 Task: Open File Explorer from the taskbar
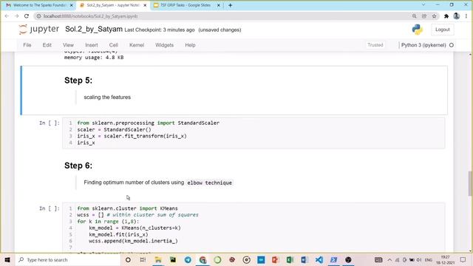[x=157, y=259]
